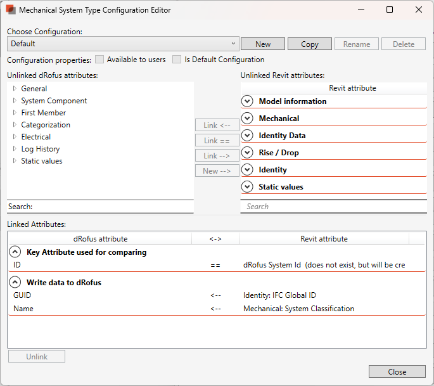Close the editor with the Close button

[x=397, y=371]
